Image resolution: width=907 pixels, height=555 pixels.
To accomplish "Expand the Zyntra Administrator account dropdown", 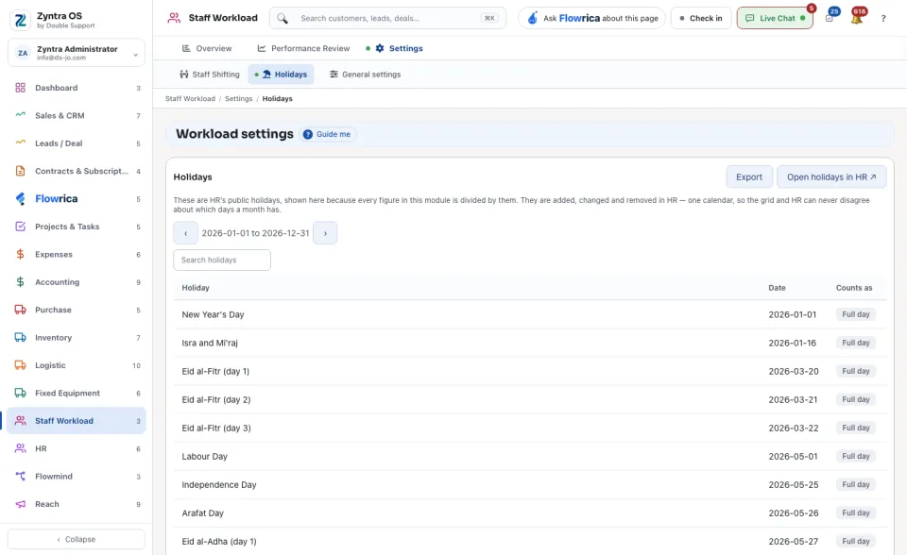I will [77, 53].
